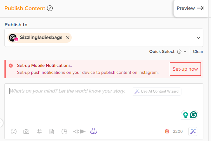Remove the Sizzlingladiesbags account chip
The height and width of the screenshot is (141, 211).
68,38
